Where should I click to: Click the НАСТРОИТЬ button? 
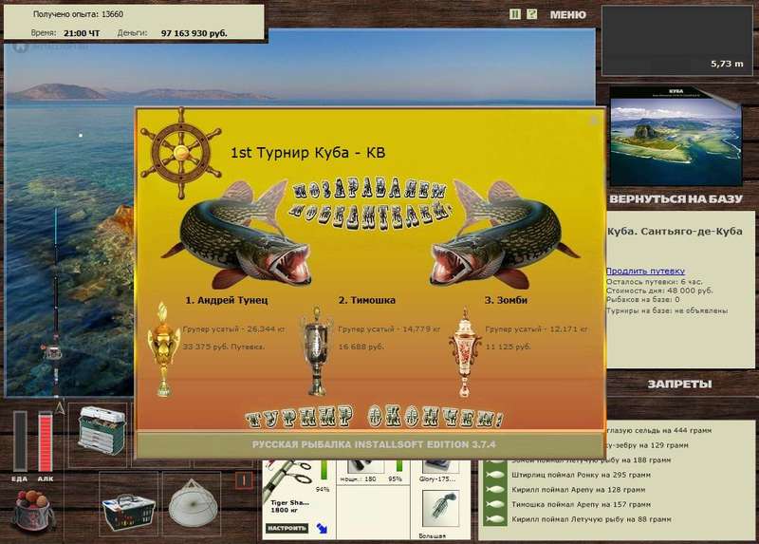tap(287, 528)
